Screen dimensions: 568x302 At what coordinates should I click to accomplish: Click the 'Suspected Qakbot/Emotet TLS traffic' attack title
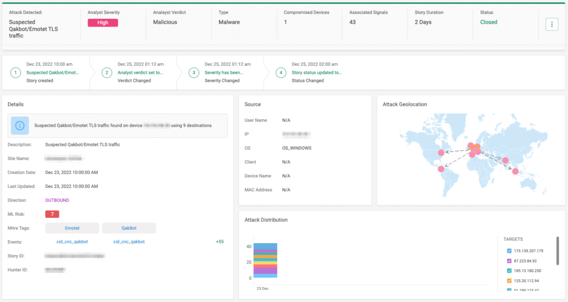click(33, 29)
